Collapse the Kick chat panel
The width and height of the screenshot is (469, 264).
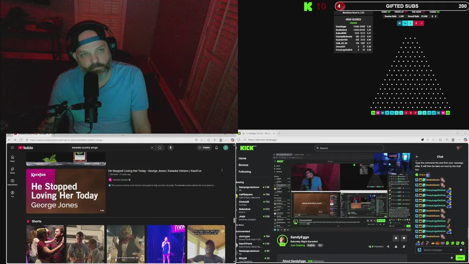(x=417, y=157)
